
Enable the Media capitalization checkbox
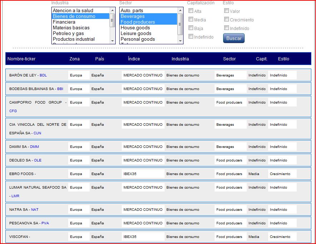click(191, 20)
